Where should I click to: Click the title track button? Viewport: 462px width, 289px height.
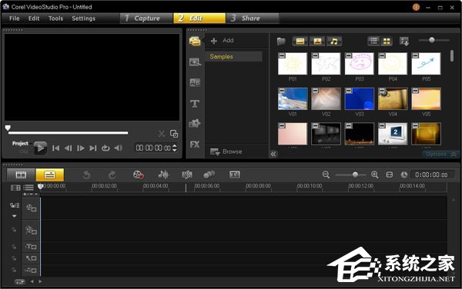click(x=31, y=247)
